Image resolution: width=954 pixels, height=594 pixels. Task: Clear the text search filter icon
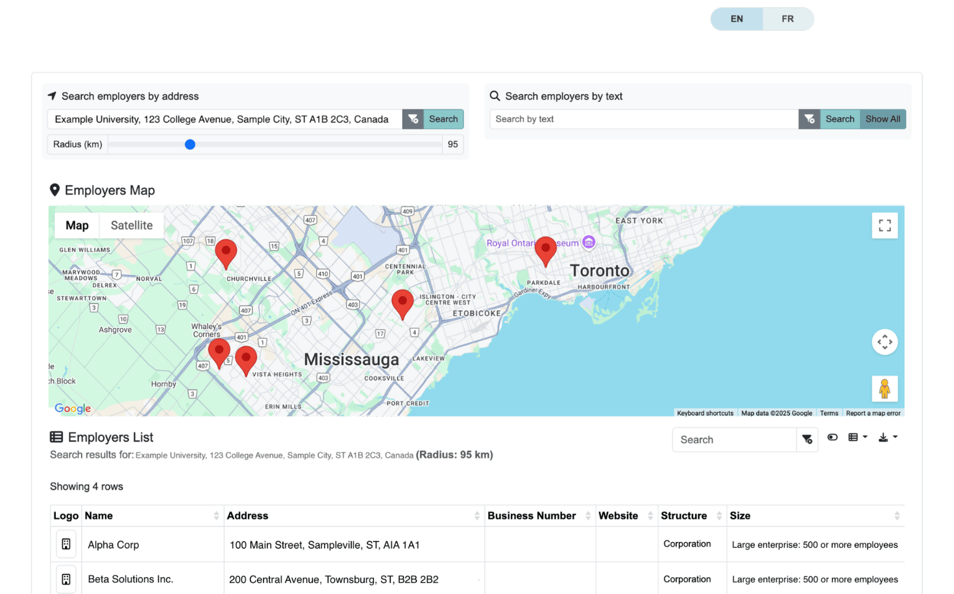[x=809, y=119]
